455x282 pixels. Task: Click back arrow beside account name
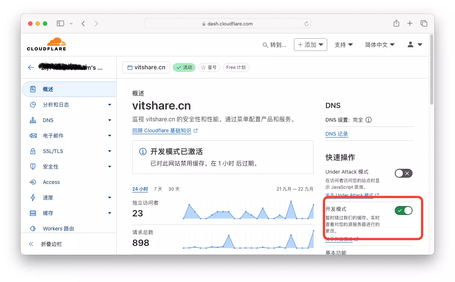(31, 67)
